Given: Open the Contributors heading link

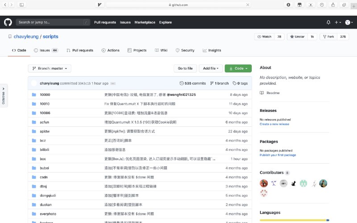Looking at the screenshot, I should point(274,173).
